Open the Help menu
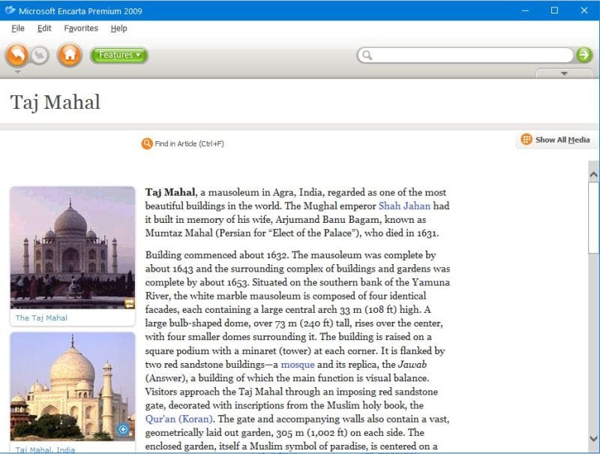This screenshot has height=454, width=600. click(x=118, y=29)
